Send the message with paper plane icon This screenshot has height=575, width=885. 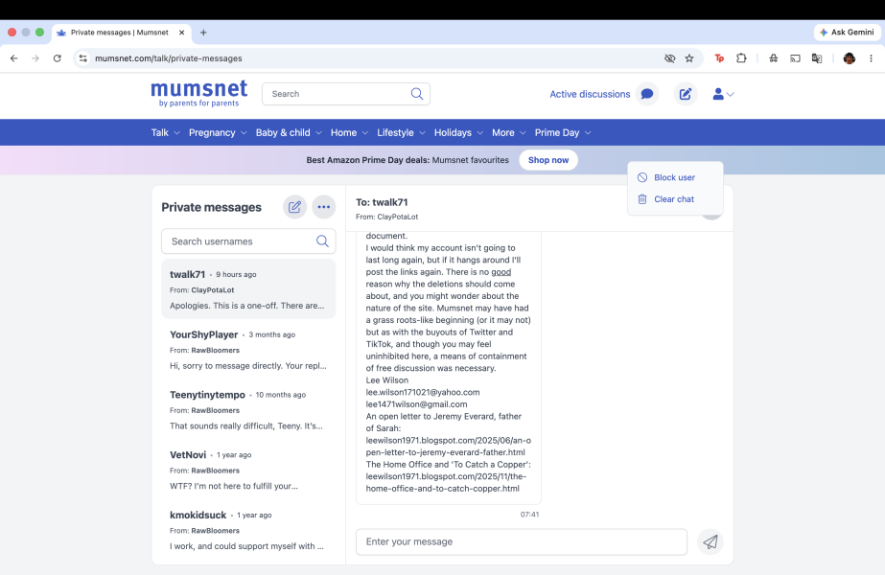(x=710, y=542)
